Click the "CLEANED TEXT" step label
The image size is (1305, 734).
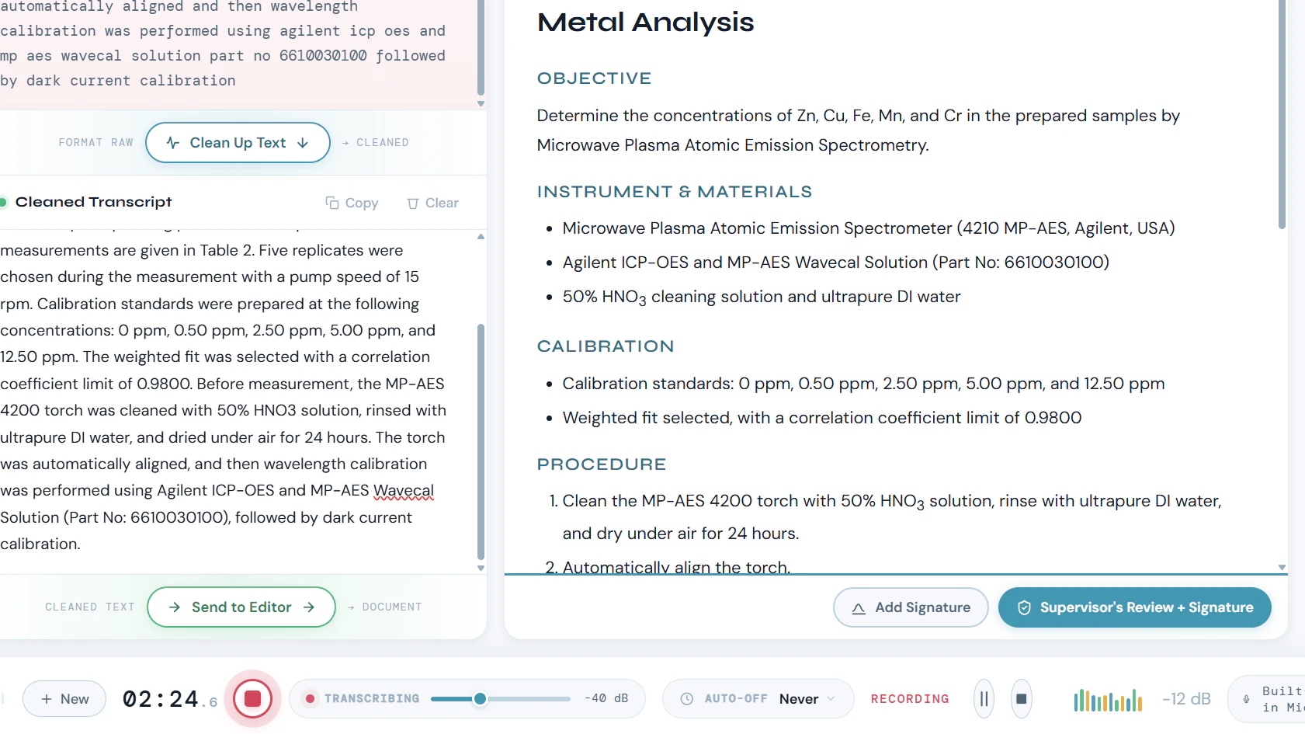(89, 607)
